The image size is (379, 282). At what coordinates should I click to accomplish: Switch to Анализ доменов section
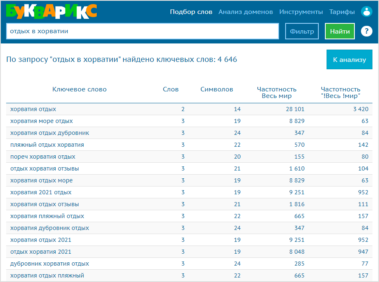pyautogui.click(x=245, y=12)
